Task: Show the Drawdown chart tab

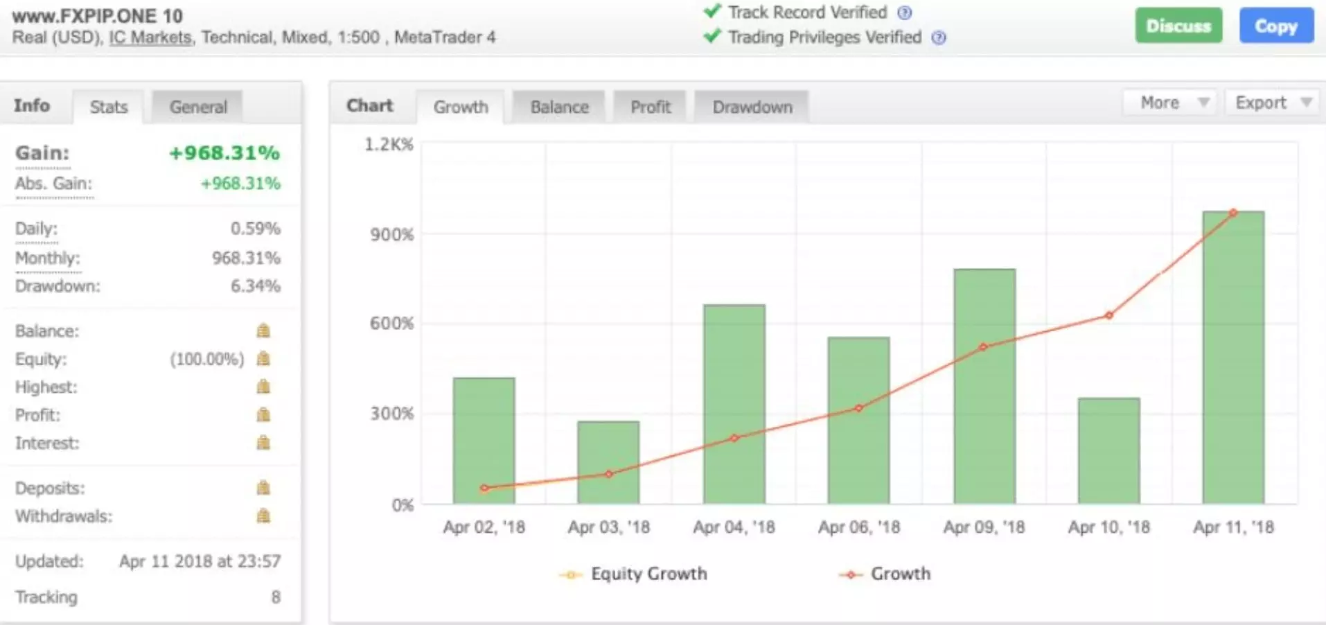Action: 752,107
